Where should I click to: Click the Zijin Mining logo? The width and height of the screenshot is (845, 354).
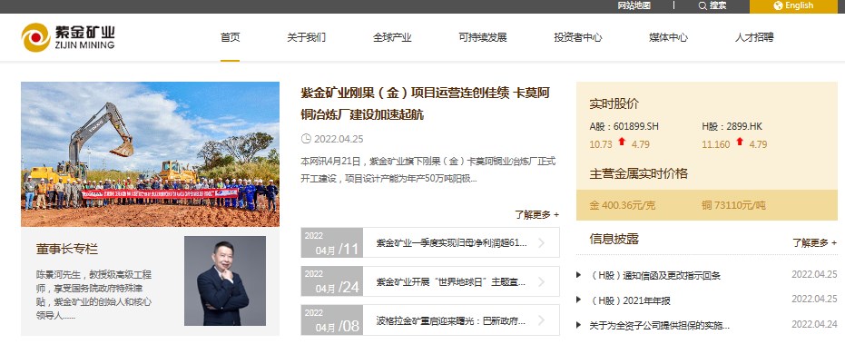pyautogui.click(x=68, y=37)
